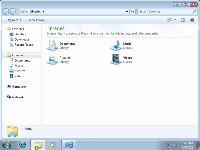Screen dimensions: 200x150
Task: Open Videos in the navigation pane
Action: point(19,76)
